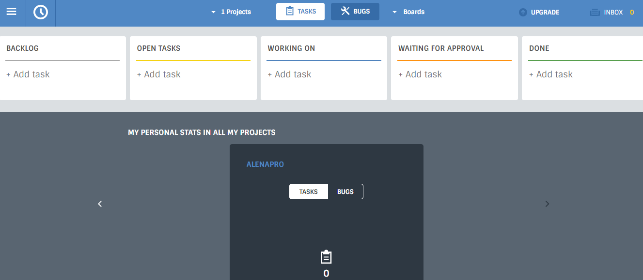This screenshot has width=643, height=280.
Task: Open the ALENAPRO project link
Action: (x=265, y=164)
